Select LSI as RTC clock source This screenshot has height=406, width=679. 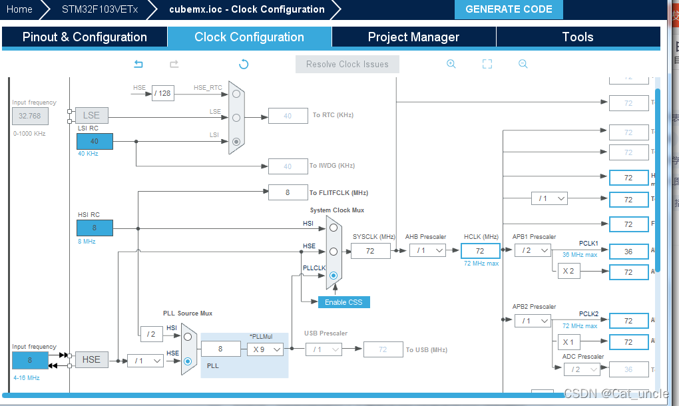click(x=236, y=142)
